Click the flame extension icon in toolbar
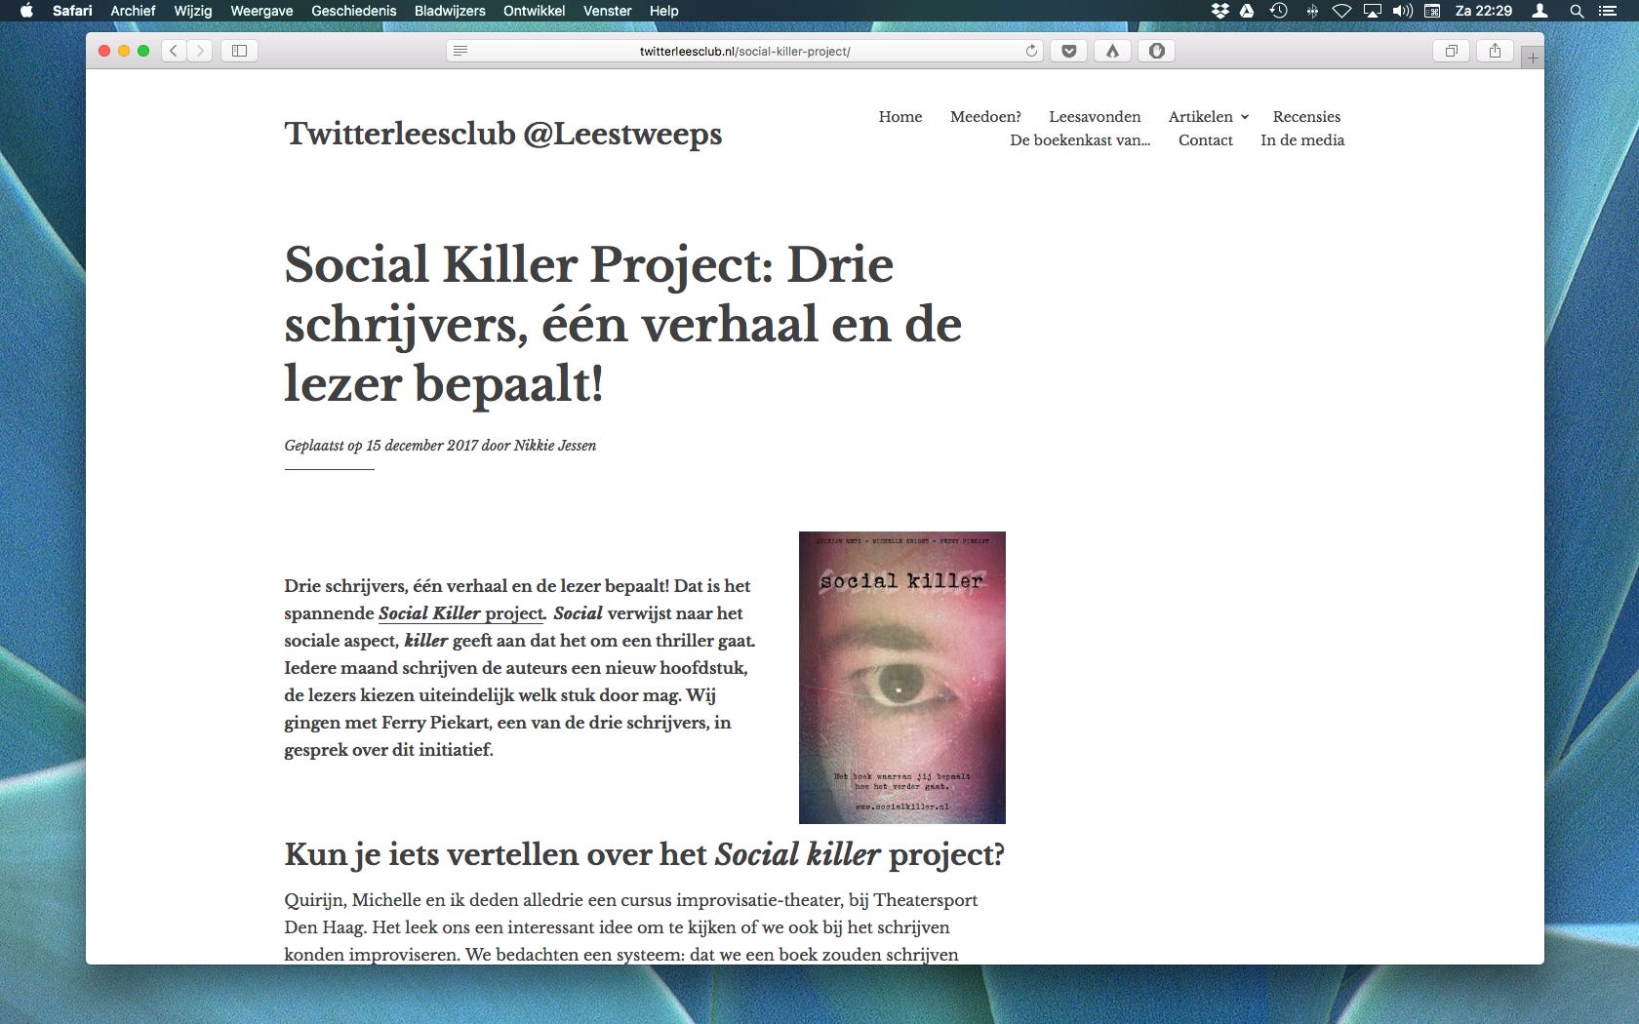1639x1024 pixels. point(1112,51)
